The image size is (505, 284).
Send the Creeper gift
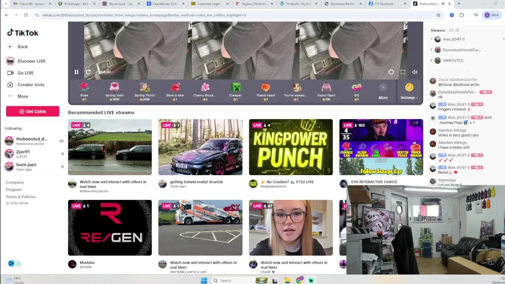click(x=236, y=92)
